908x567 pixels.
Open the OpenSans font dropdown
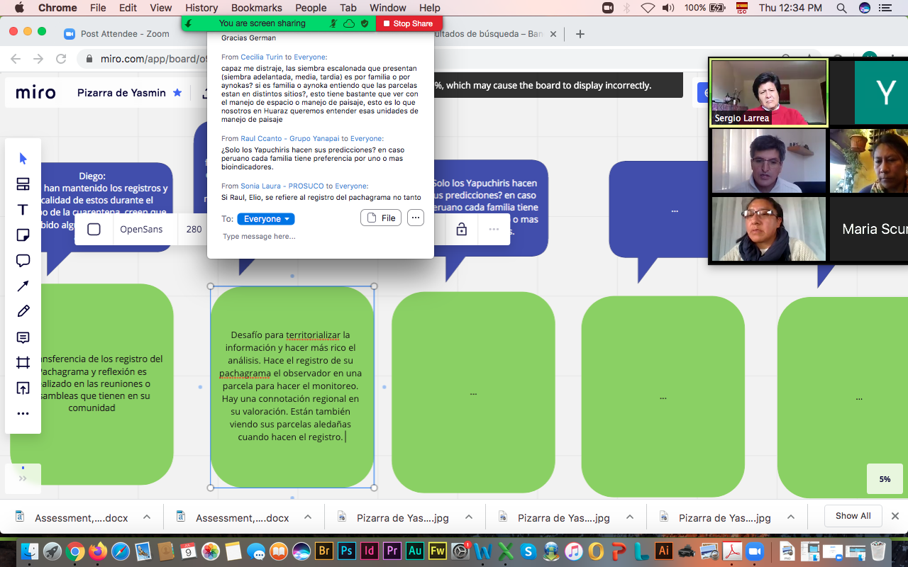coord(141,230)
